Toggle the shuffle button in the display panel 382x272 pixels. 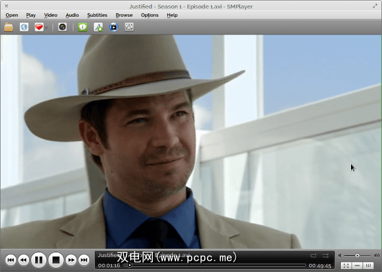[326, 255]
